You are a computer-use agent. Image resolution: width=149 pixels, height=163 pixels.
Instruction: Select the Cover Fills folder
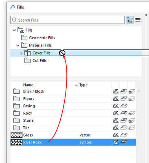click(42, 53)
